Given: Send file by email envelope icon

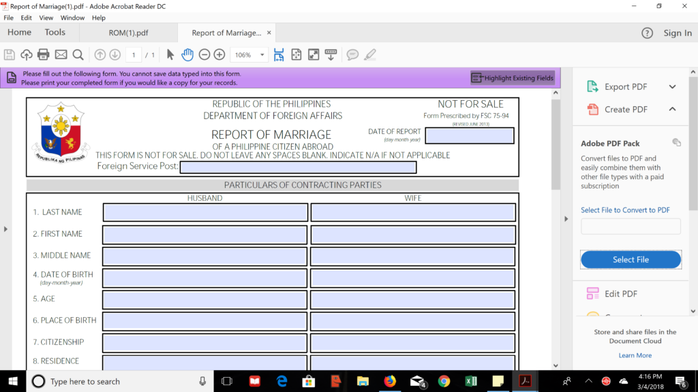Looking at the screenshot, I should 61,54.
